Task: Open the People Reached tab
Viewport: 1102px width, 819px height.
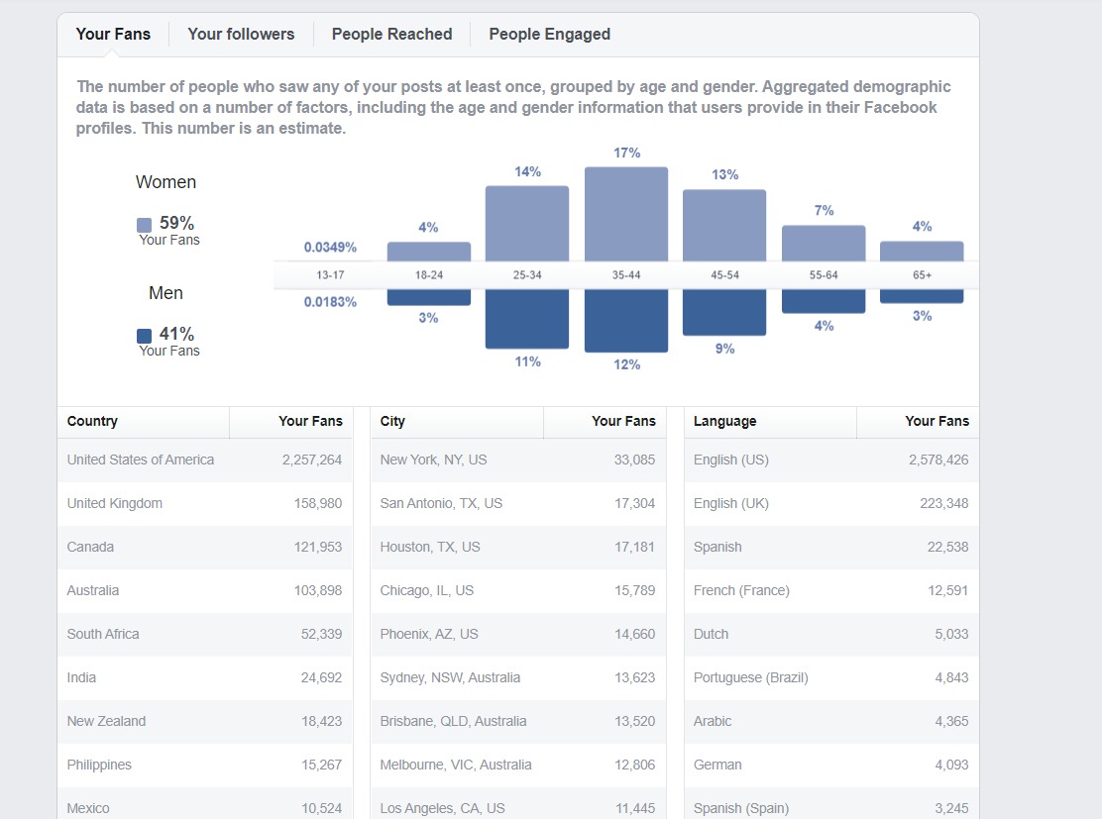Action: (391, 35)
